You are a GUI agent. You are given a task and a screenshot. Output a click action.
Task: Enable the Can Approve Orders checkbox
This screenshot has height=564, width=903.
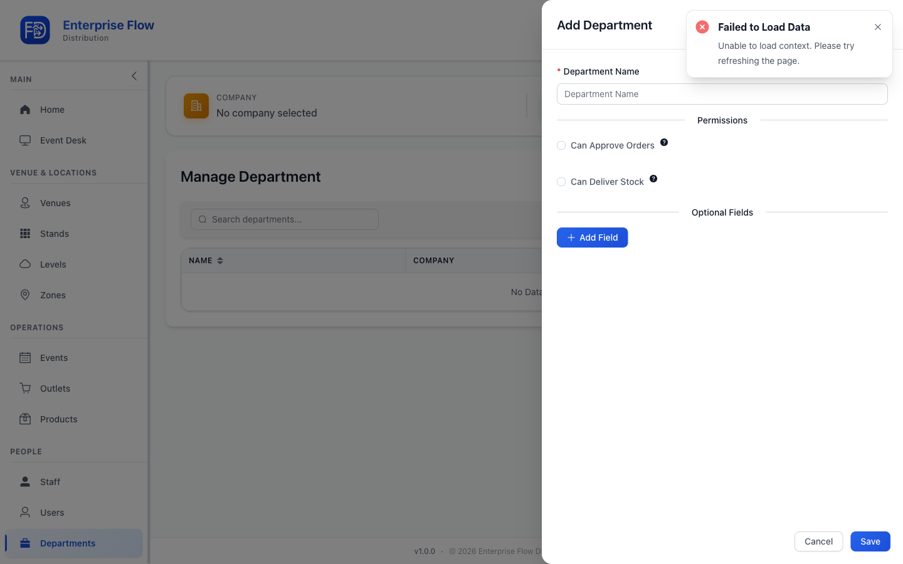pyautogui.click(x=561, y=145)
